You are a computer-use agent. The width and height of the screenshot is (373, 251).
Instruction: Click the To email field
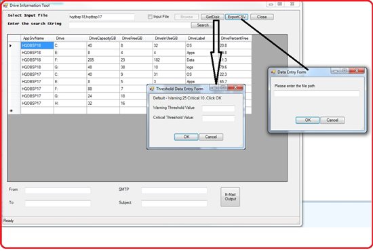pos(58,204)
